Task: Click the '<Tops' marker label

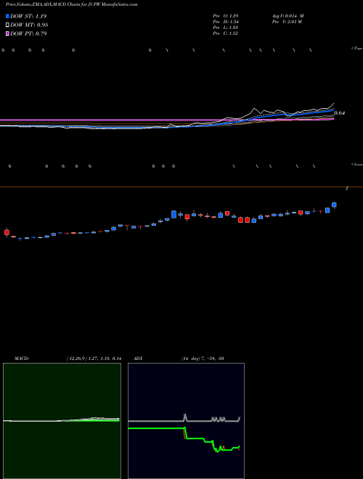Action: pyautogui.click(x=357, y=49)
